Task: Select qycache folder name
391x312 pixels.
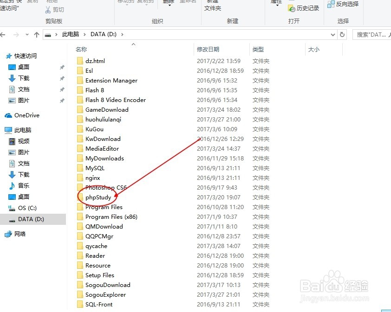Action: pos(96,246)
